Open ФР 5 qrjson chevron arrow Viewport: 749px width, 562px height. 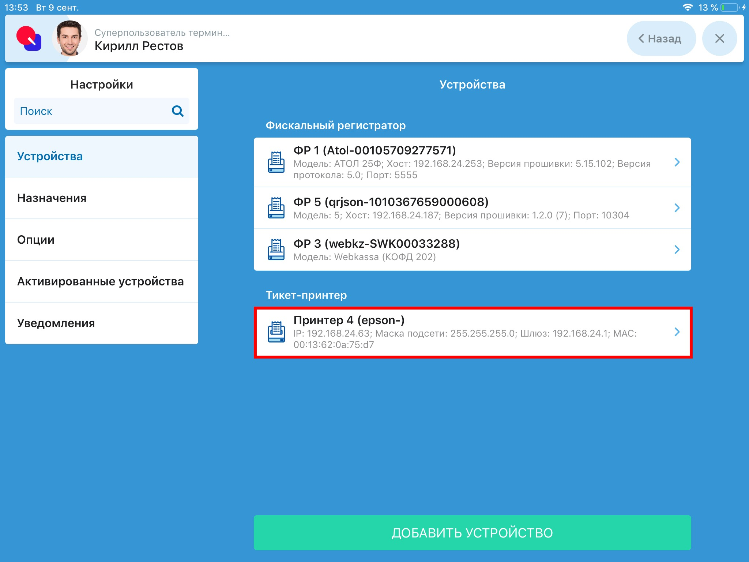[x=677, y=208]
